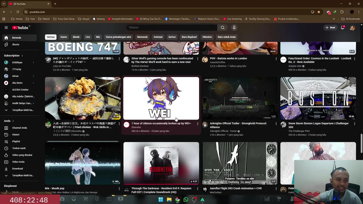363x204 pixels.
Task: Select the Baru diupload filter chip
Action: click(x=189, y=37)
